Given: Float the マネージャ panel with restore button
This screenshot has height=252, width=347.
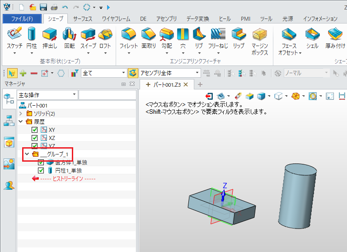Looking at the screenshot, I should click(x=123, y=84).
